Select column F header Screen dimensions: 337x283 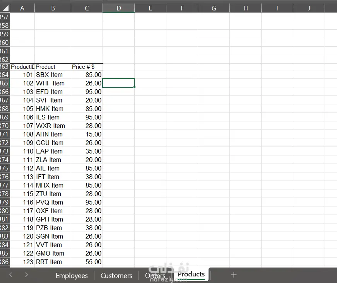pyautogui.click(x=182, y=8)
